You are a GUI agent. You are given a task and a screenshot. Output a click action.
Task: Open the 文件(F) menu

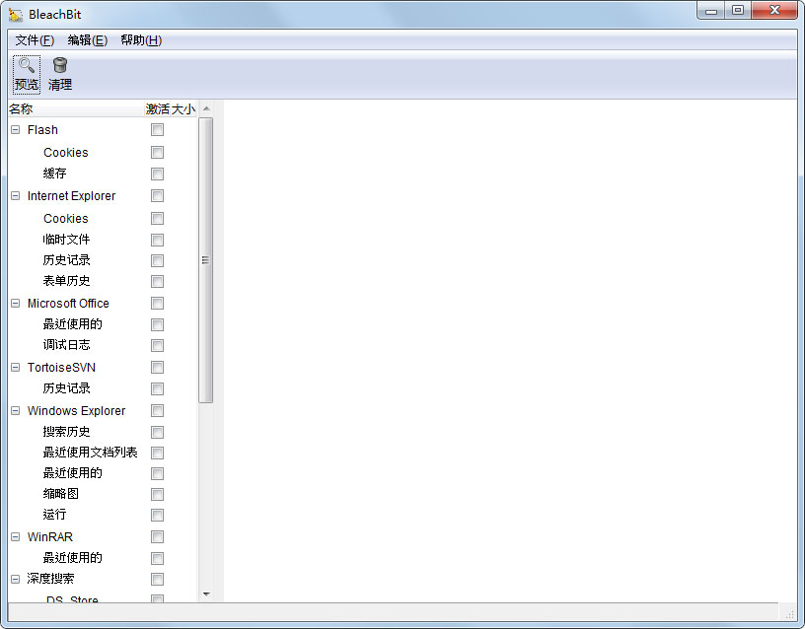[35, 40]
